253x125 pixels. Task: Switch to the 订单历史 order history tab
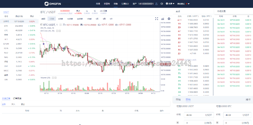[x=17, y=98]
